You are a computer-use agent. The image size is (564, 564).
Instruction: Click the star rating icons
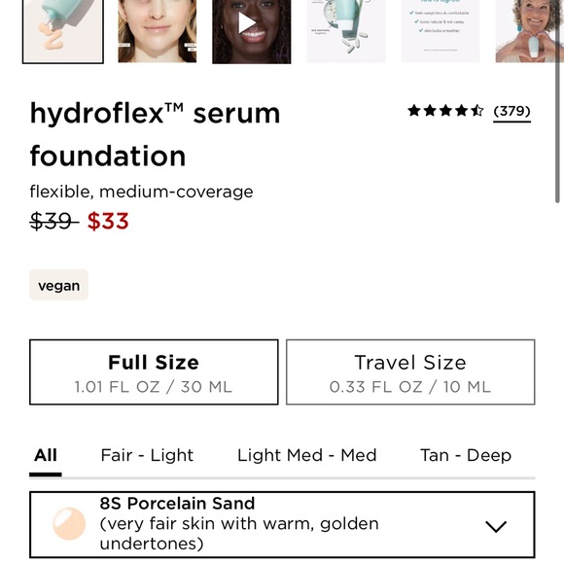click(x=445, y=111)
